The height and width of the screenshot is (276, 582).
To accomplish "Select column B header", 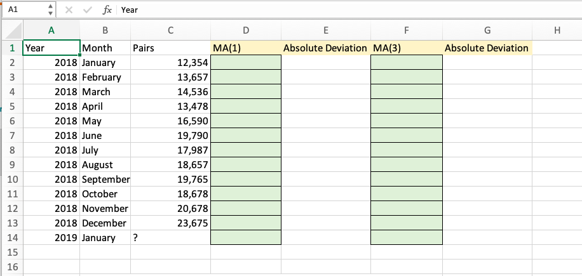I will tap(105, 30).
